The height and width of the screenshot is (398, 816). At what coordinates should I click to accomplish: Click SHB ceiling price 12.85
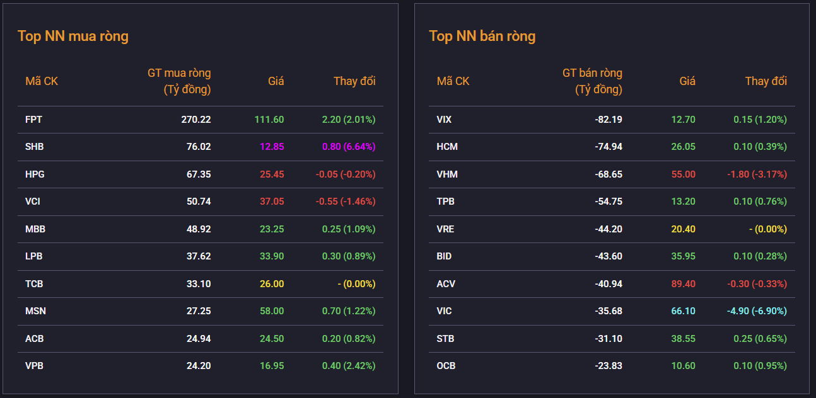tap(272, 147)
